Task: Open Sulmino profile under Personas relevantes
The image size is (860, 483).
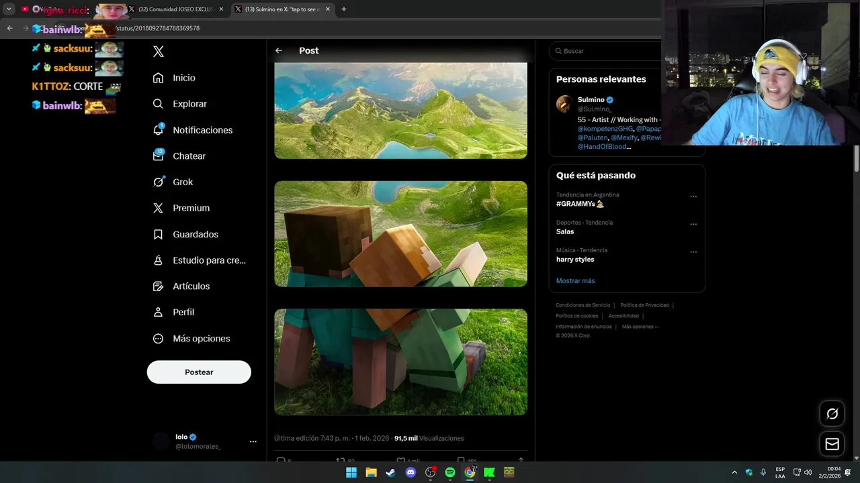Action: [x=591, y=100]
